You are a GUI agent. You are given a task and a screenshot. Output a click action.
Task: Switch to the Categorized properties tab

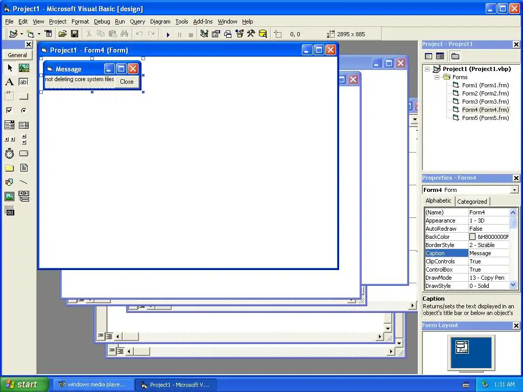[472, 201]
